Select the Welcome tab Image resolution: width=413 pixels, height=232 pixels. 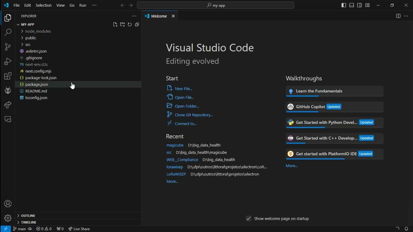click(160, 16)
